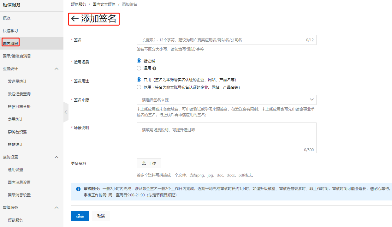Open 国内消息 in the sidebar

click(11, 43)
